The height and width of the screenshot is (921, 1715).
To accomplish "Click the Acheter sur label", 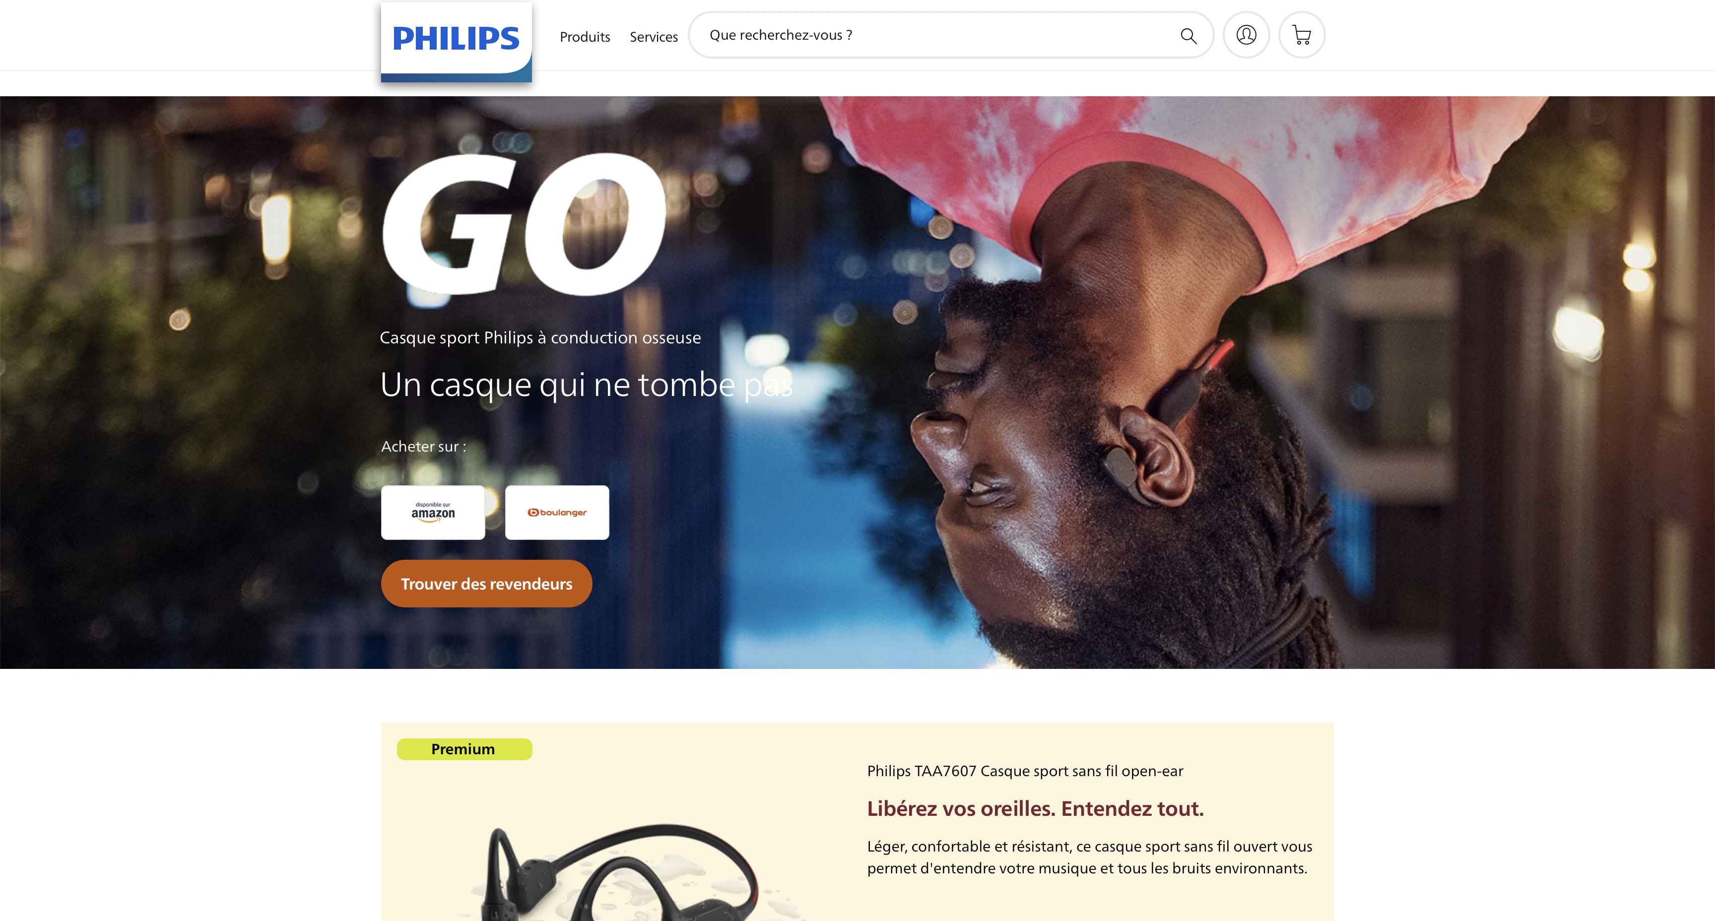I will [423, 447].
